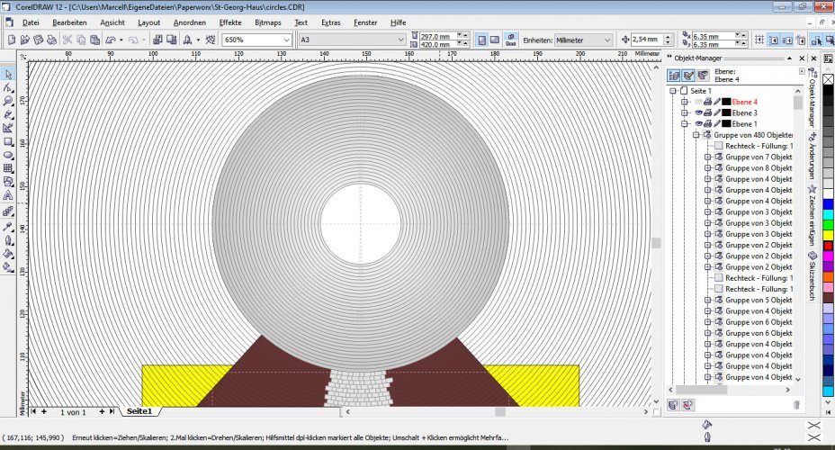Screen dimensions: 835x450
Task: Select the Interactive Blend tool
Action: (x=8, y=212)
